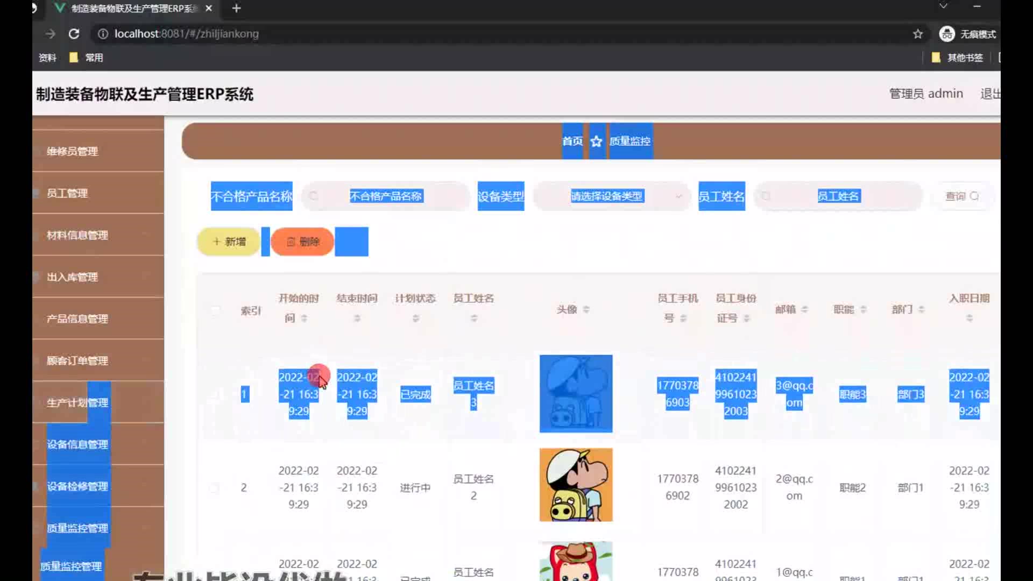View site information icon next to localhost
The image size is (1033, 581).
coord(102,34)
